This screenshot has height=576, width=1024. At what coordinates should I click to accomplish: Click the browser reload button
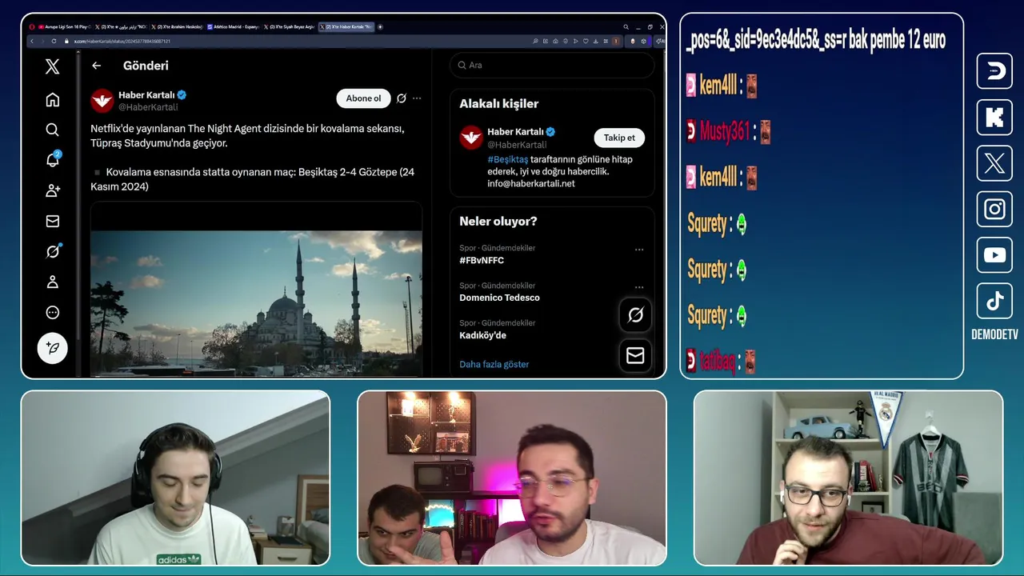(x=54, y=41)
